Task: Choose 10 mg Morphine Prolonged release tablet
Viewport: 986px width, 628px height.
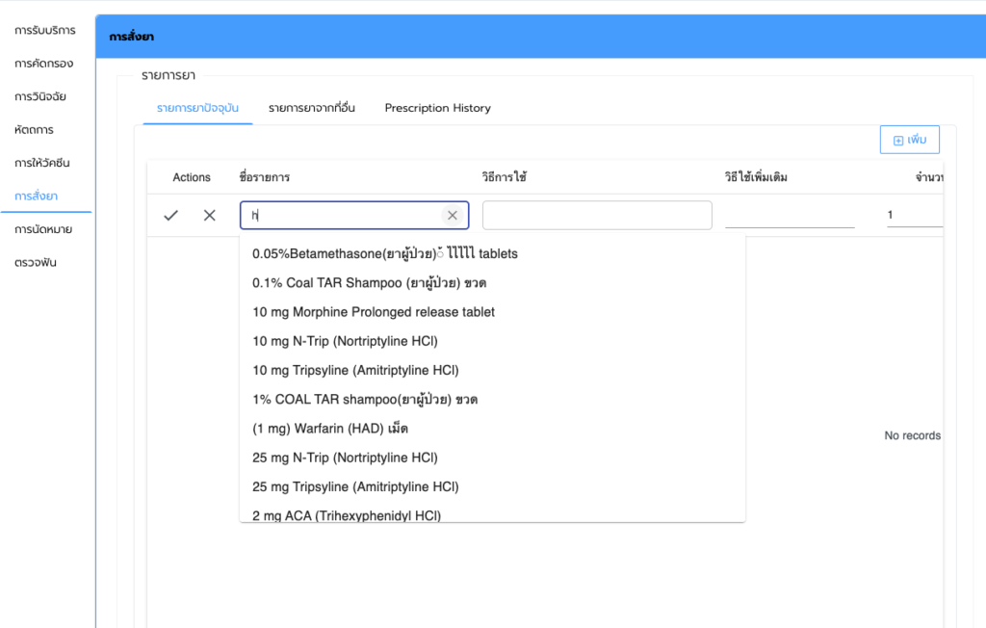Action: [x=374, y=312]
